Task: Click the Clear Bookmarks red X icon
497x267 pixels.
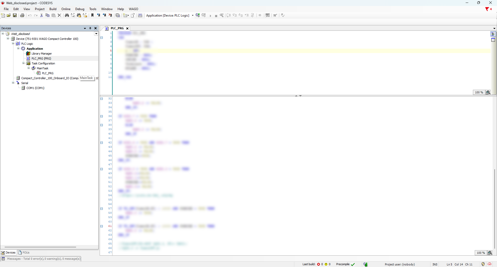Action: click(110, 15)
